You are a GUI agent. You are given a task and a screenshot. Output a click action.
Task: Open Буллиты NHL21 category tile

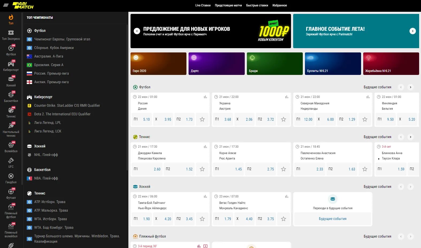pyautogui.click(x=333, y=64)
